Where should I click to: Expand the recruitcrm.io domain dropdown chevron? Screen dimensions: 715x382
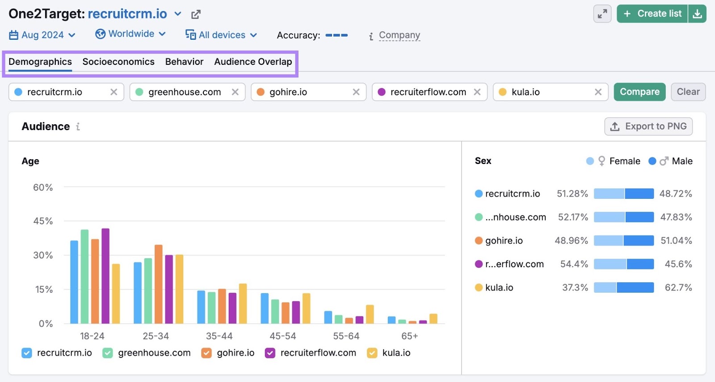(x=178, y=14)
